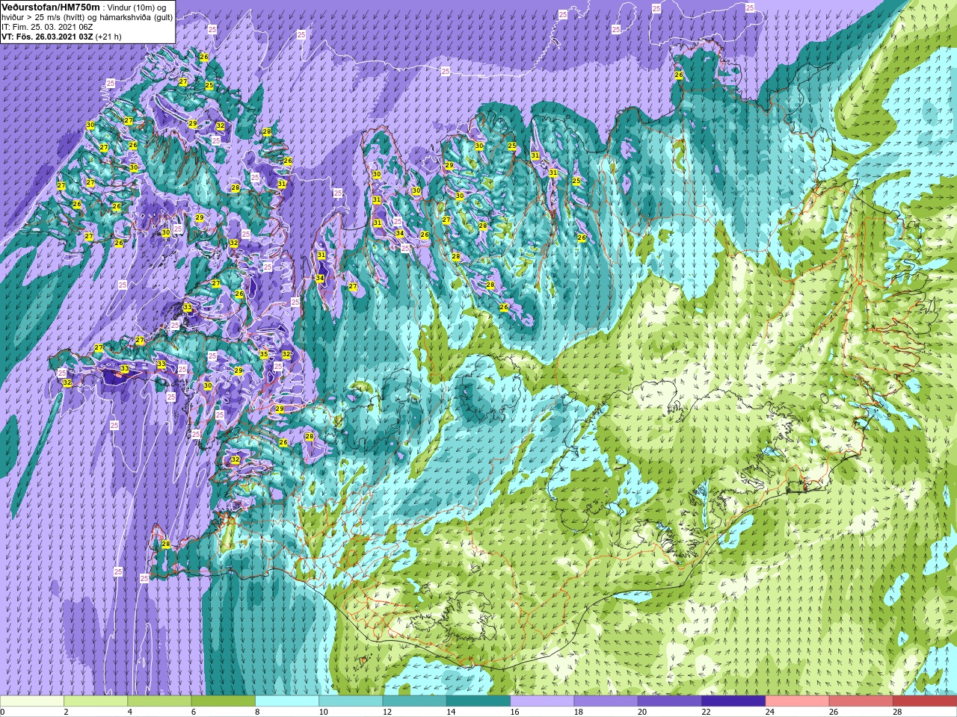Pick the salmon 26–28 m/s legend swatch
The height and width of the screenshot is (717, 957).
pos(861,701)
